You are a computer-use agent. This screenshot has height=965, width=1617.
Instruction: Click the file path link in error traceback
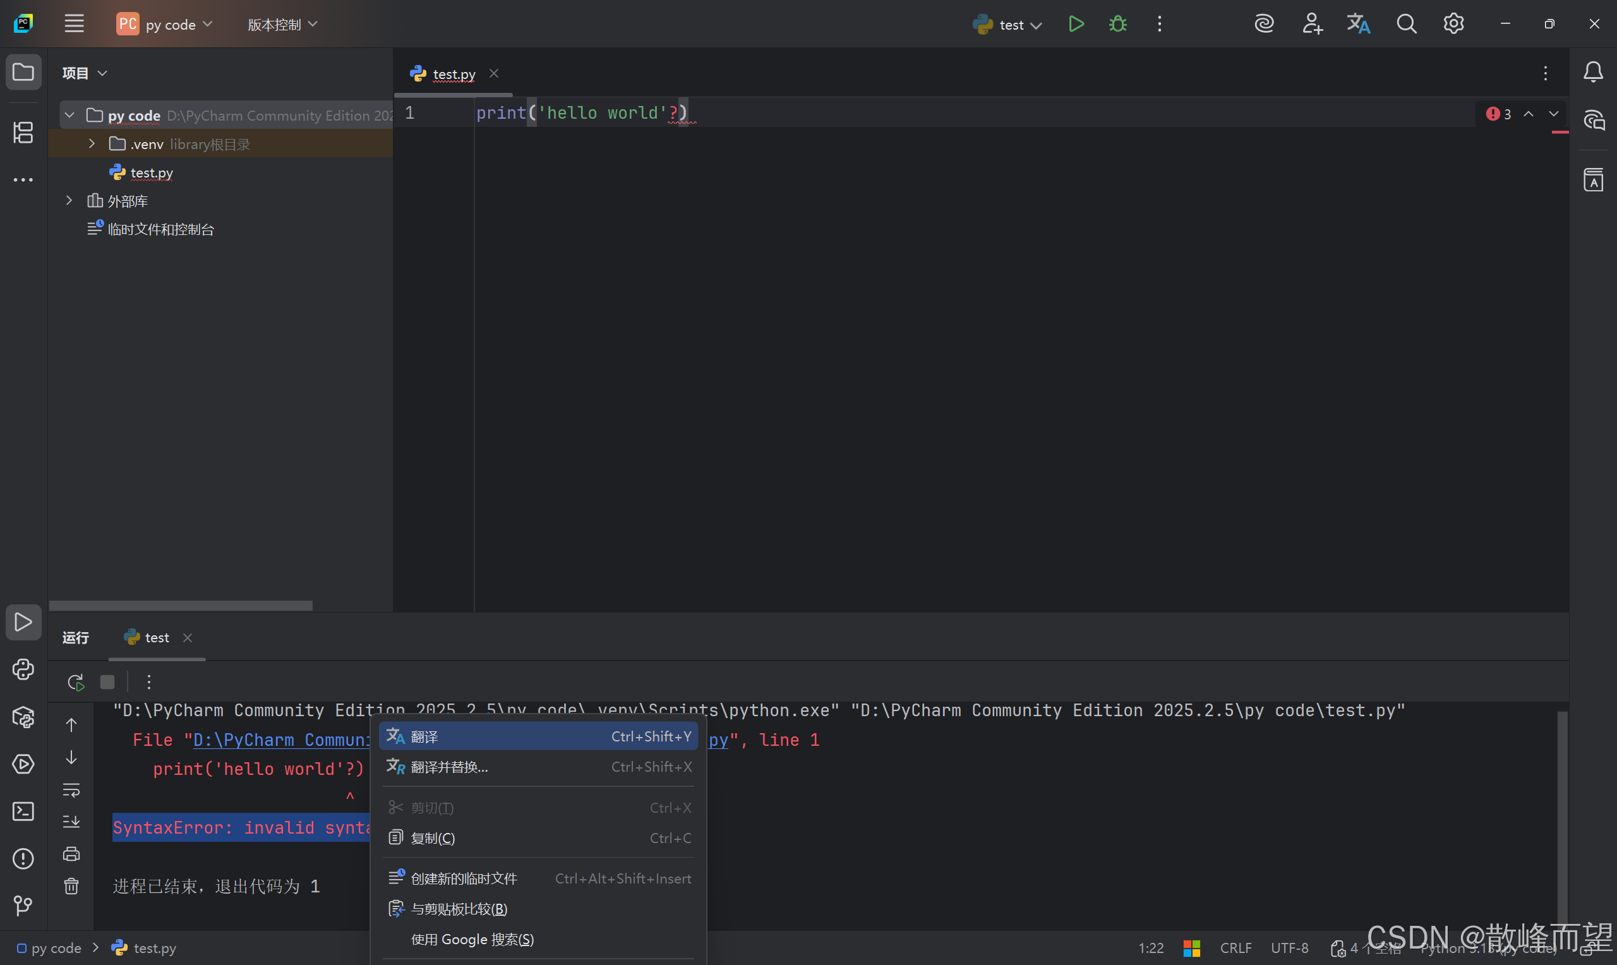[281, 740]
